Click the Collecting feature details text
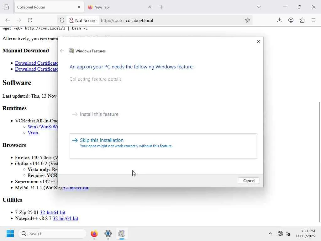 pos(96,79)
